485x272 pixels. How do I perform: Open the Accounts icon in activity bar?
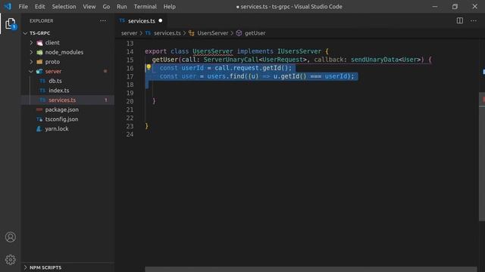(x=10, y=236)
